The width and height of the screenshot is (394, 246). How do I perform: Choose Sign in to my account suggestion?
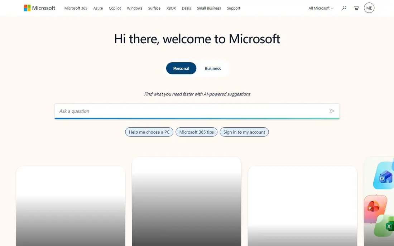point(244,132)
